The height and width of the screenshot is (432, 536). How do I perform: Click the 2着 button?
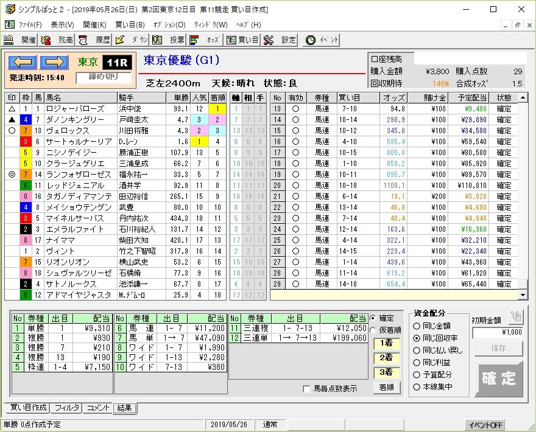tap(387, 358)
